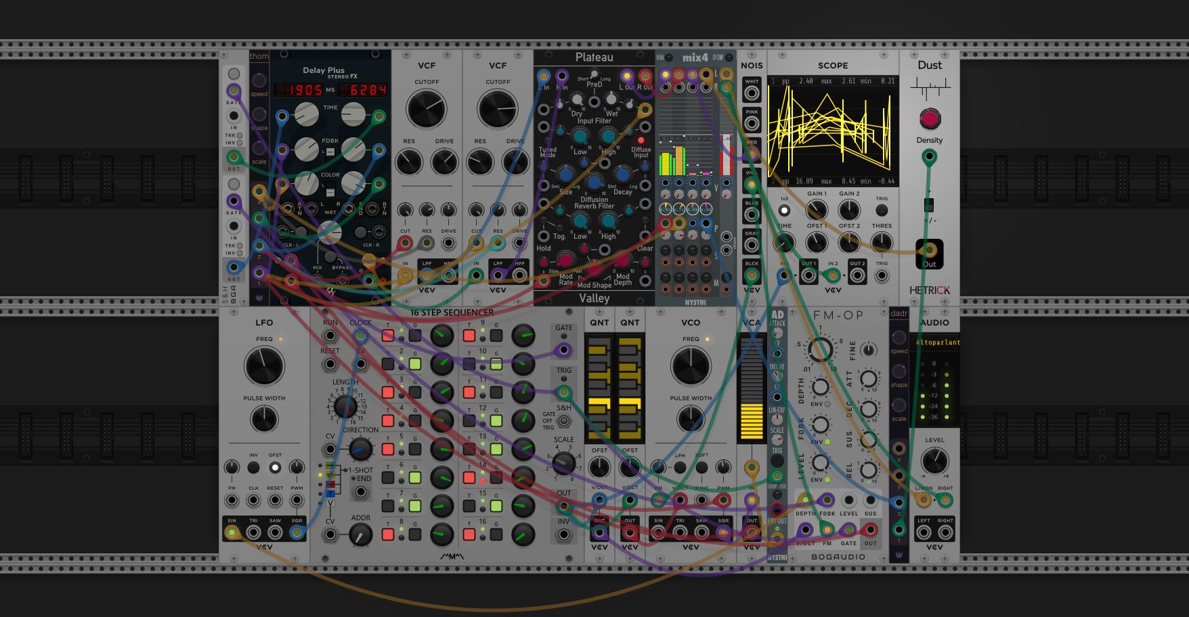Toggle the Dust +/- polarity switch
Image resolution: width=1189 pixels, height=617 pixels.
click(929, 205)
